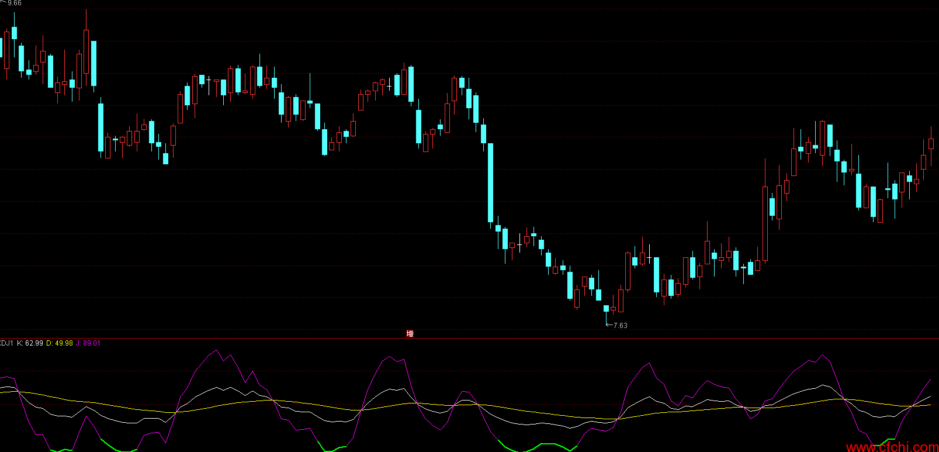The width and height of the screenshot is (939, 452).
Task: Click the KDJ1 indicator name label
Action: [6, 343]
